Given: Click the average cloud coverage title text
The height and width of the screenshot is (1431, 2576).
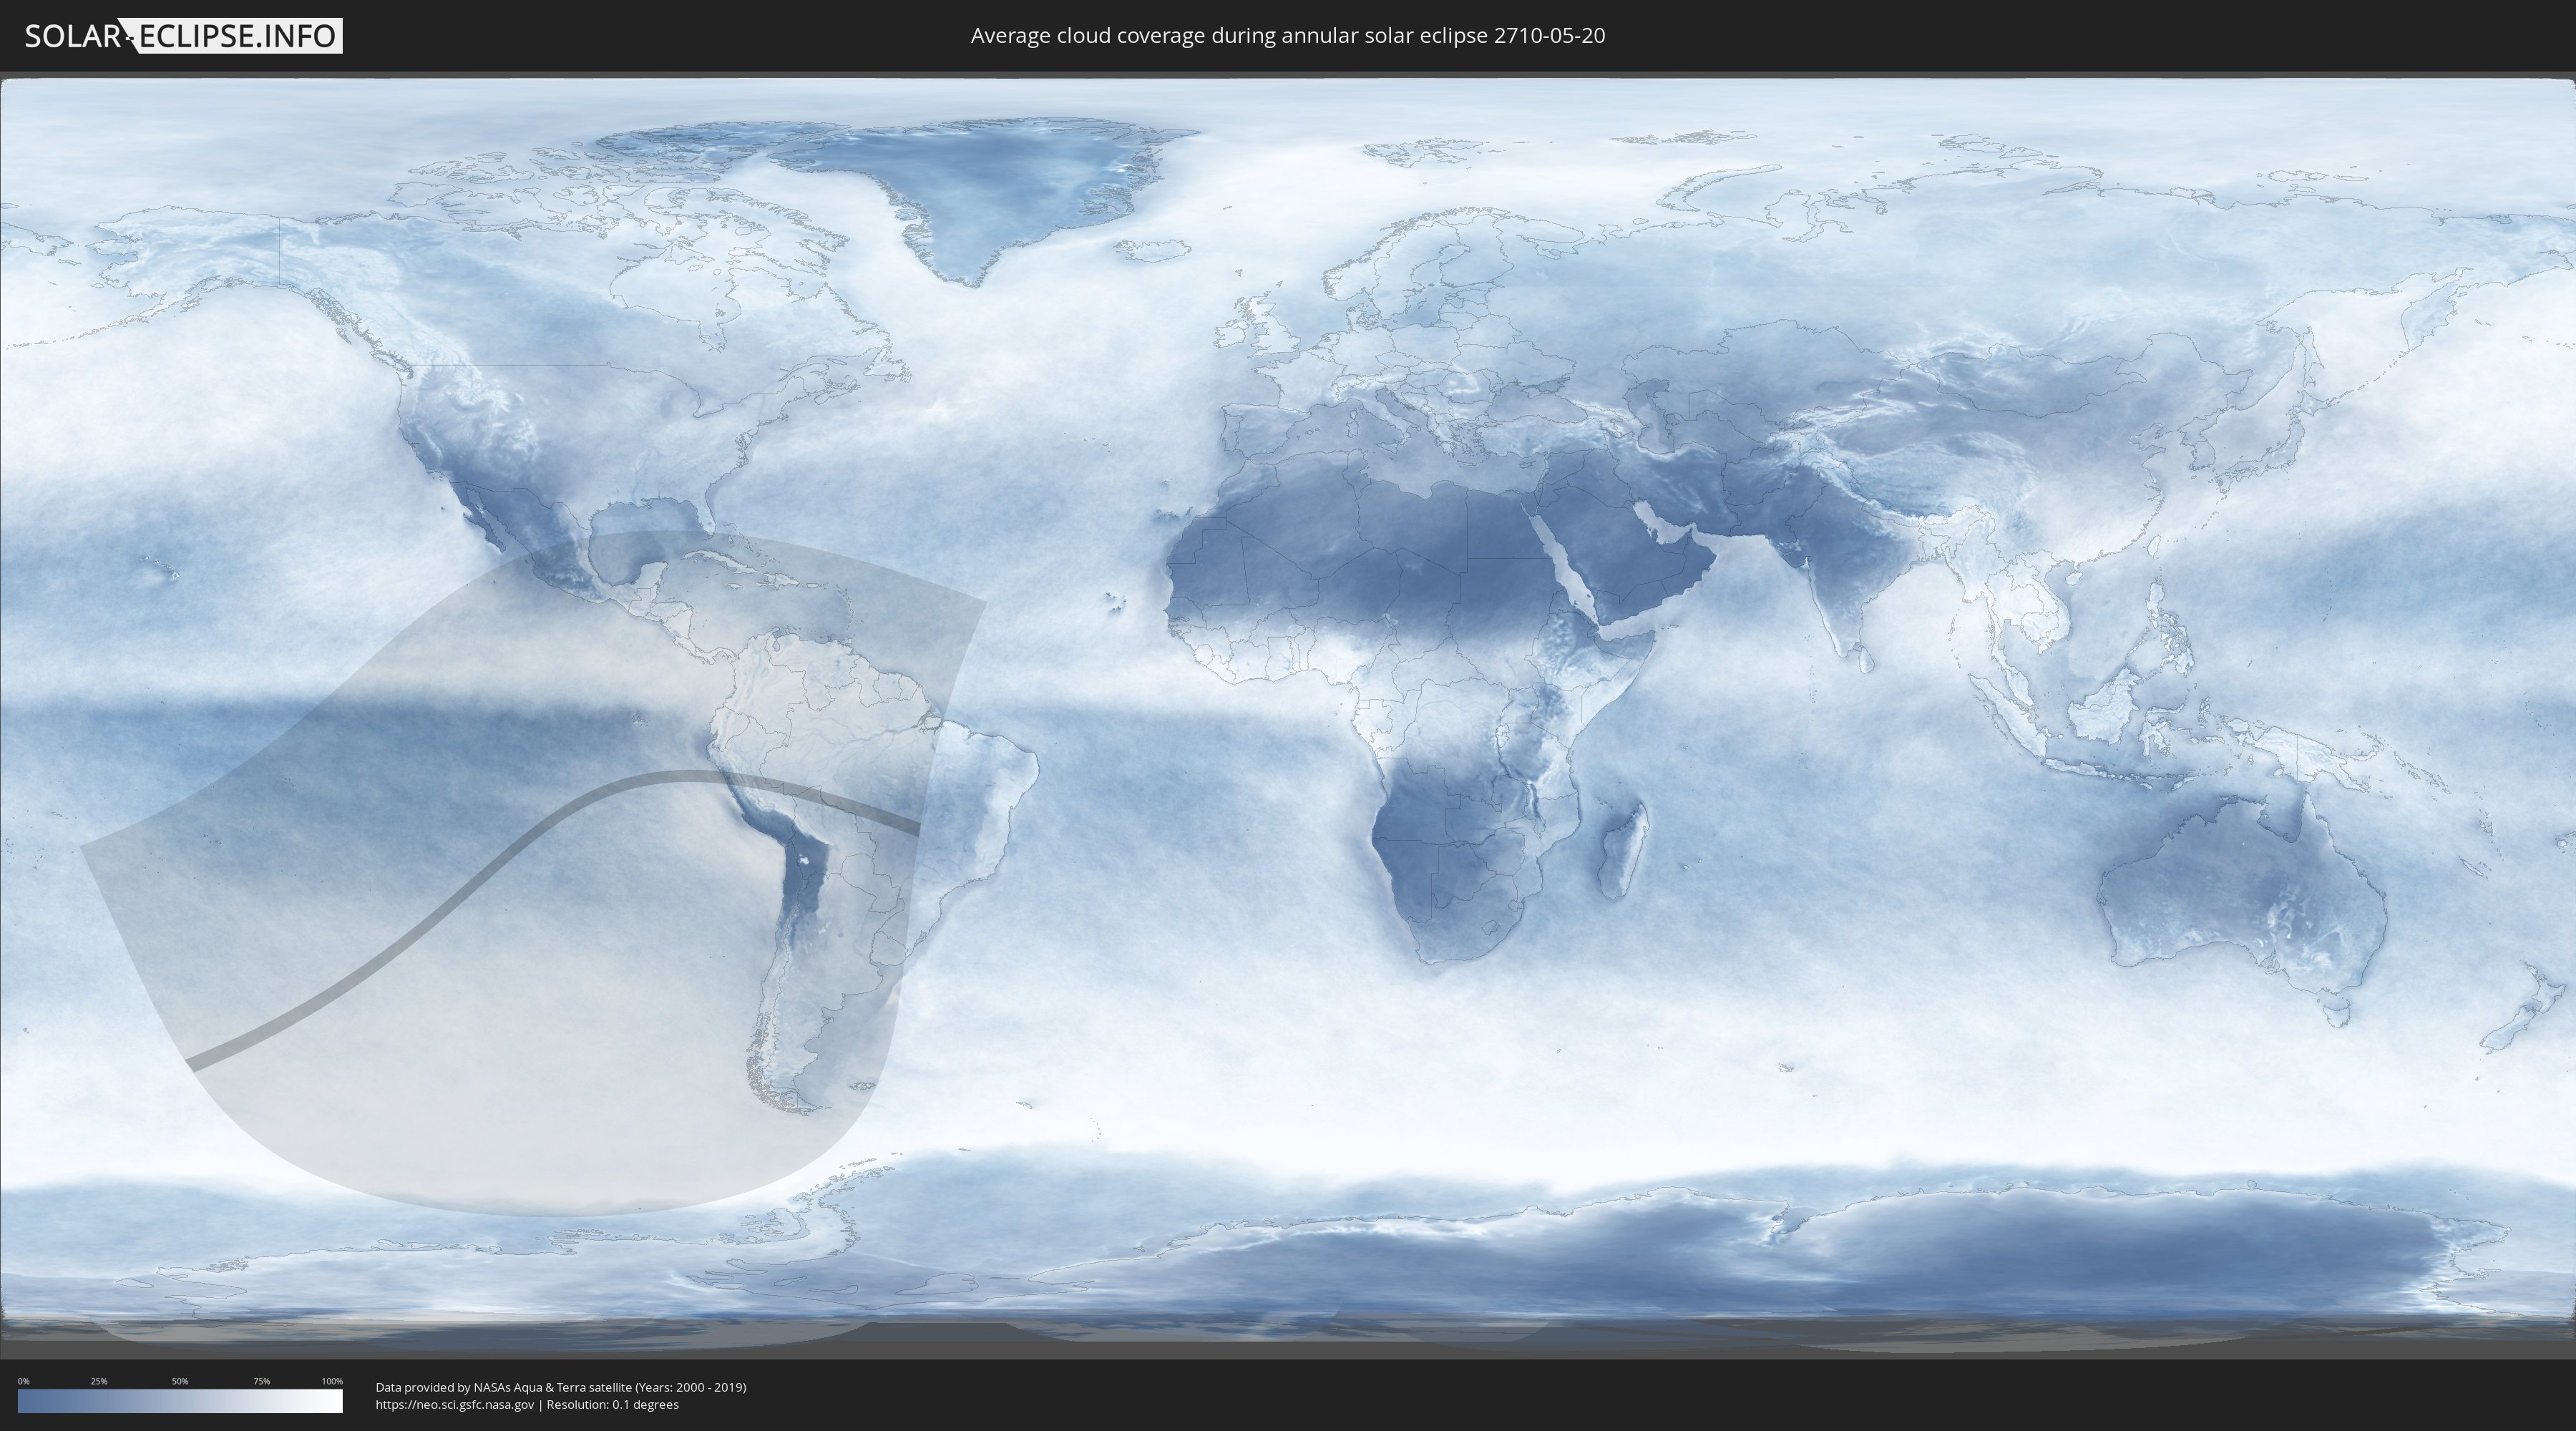Looking at the screenshot, I should pyautogui.click(x=1287, y=36).
